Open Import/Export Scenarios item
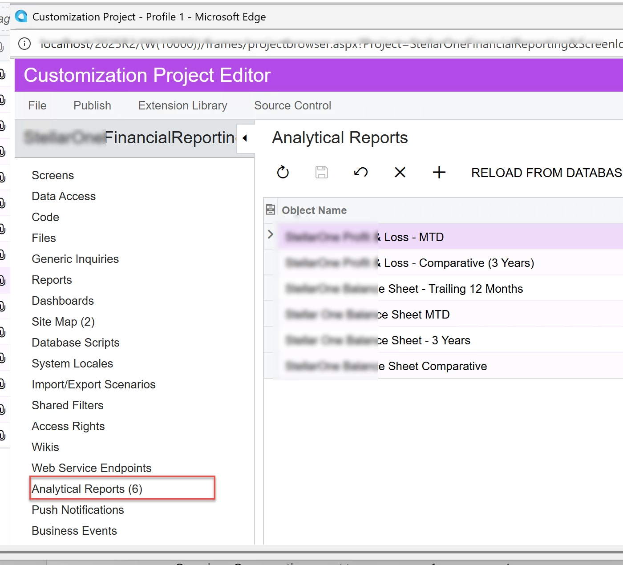 coord(93,384)
